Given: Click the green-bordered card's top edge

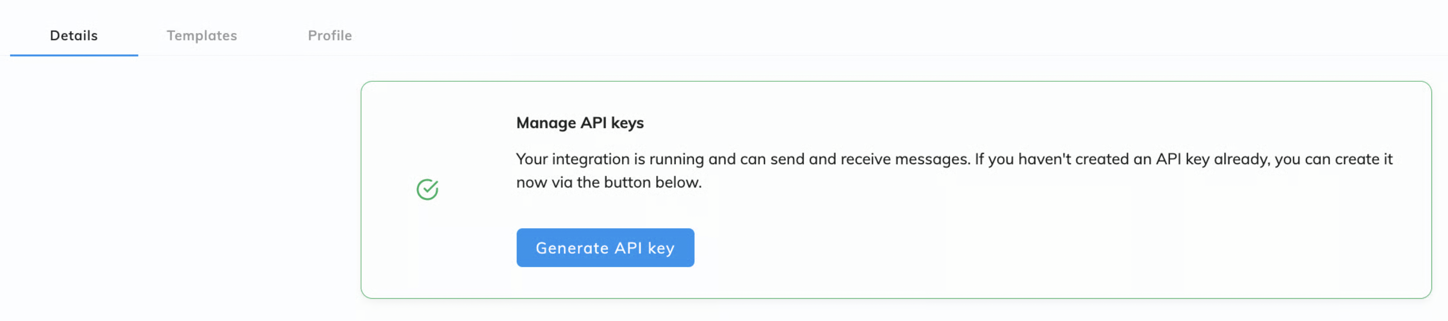Looking at the screenshot, I should point(896,82).
